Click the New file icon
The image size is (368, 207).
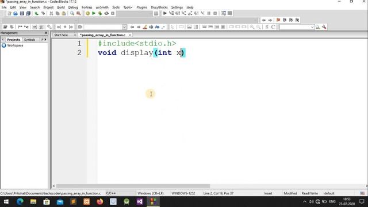point(9,13)
